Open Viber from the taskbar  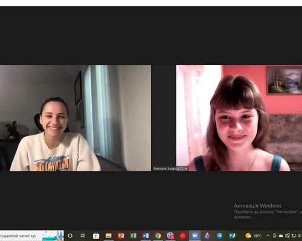tap(170, 236)
